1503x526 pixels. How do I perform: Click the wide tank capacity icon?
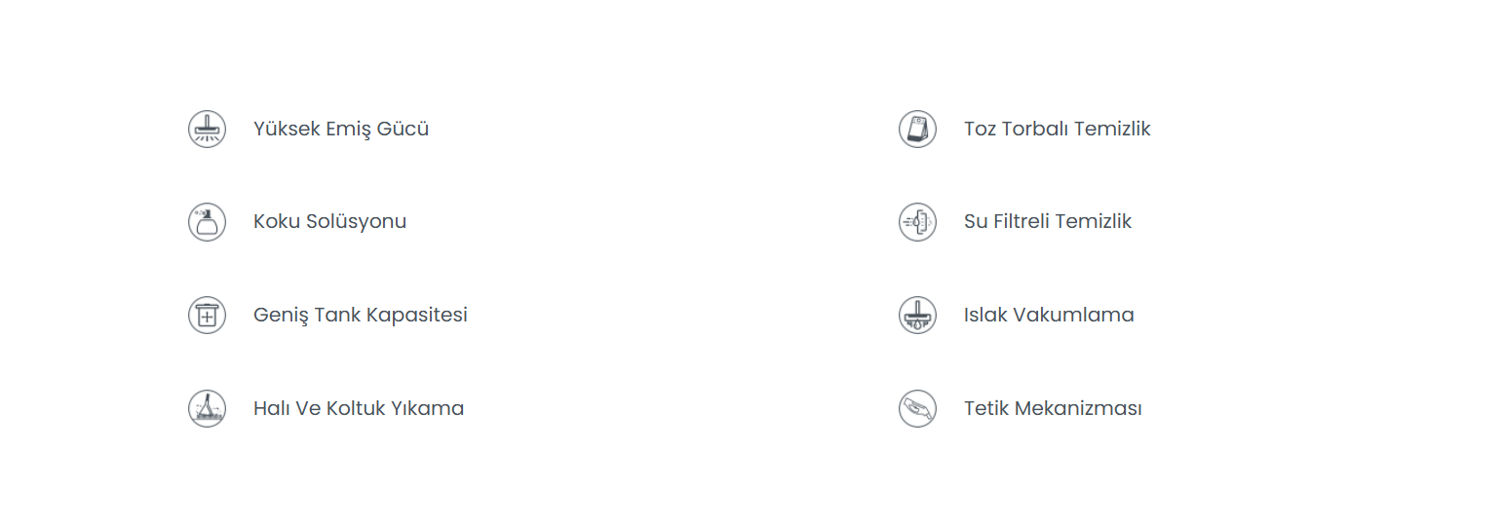tap(207, 316)
